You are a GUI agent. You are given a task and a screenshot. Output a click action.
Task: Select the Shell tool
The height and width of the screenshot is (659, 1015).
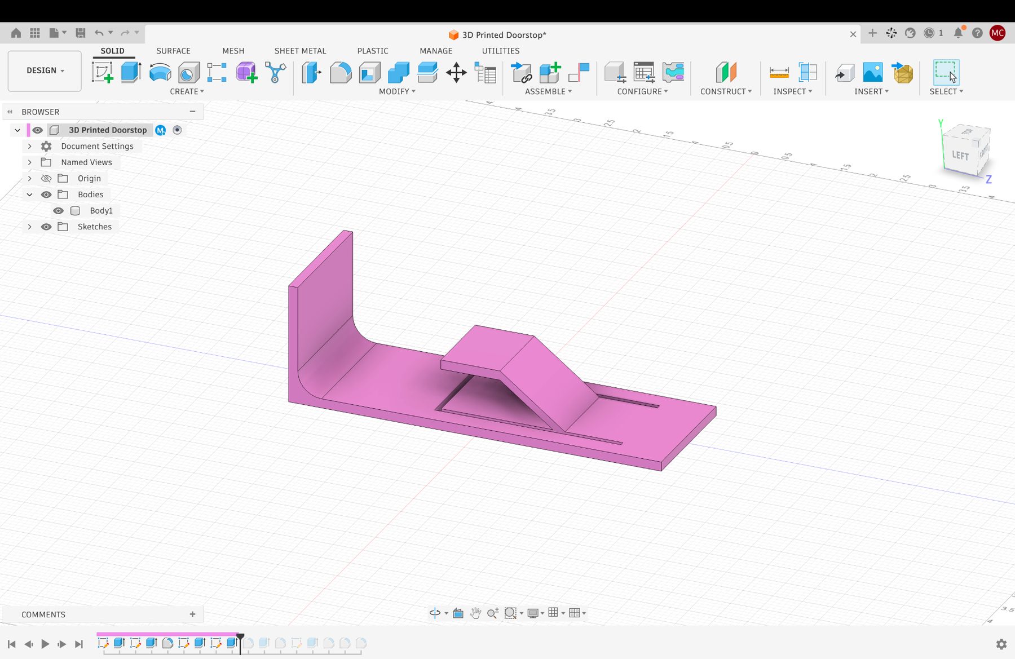(x=369, y=73)
